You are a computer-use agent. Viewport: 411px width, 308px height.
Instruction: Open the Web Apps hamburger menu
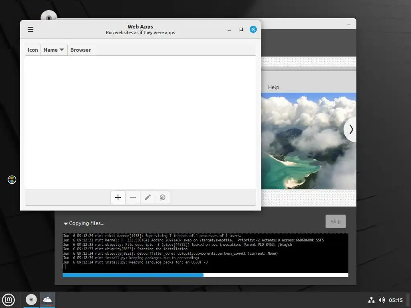(x=31, y=29)
